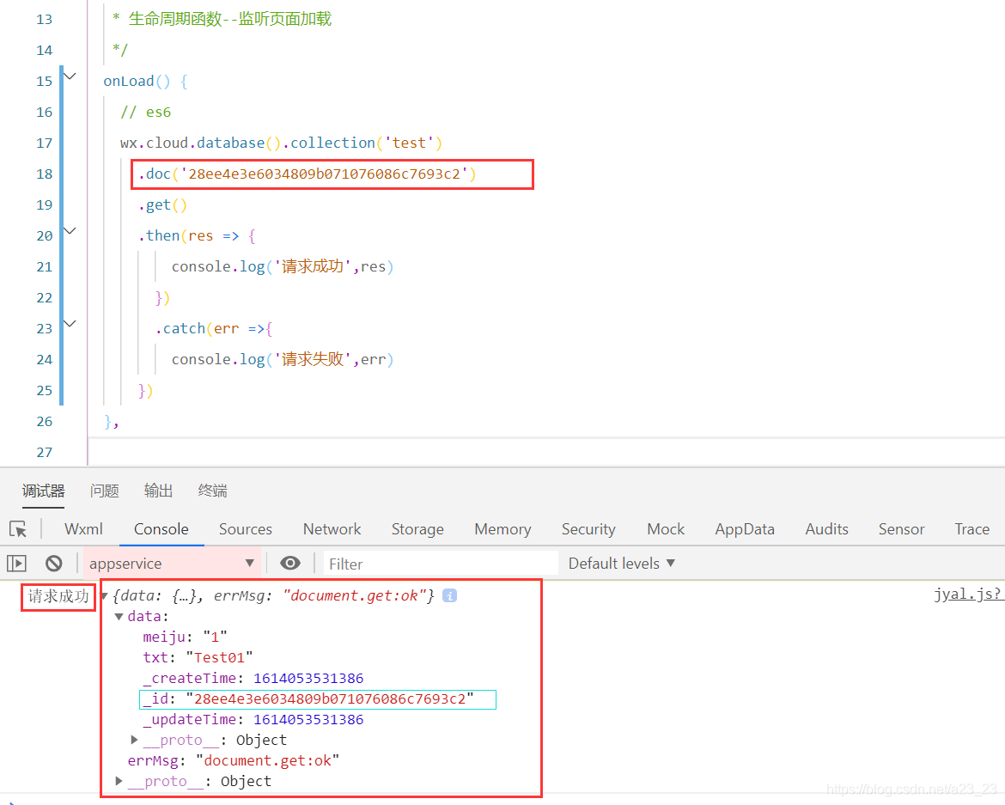Select the element inspector arrow icon

(18, 528)
